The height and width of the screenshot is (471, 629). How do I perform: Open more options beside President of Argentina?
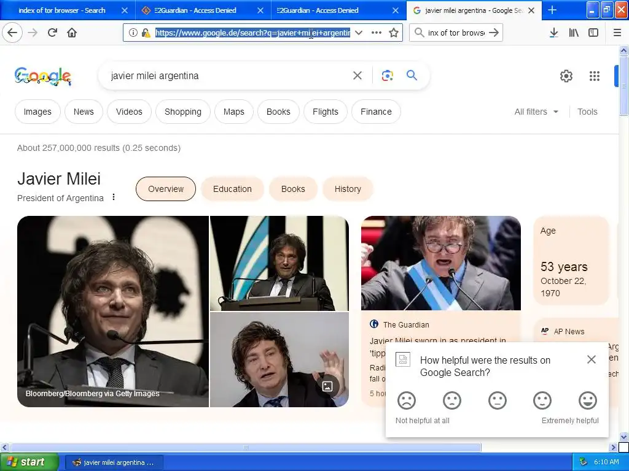point(114,197)
